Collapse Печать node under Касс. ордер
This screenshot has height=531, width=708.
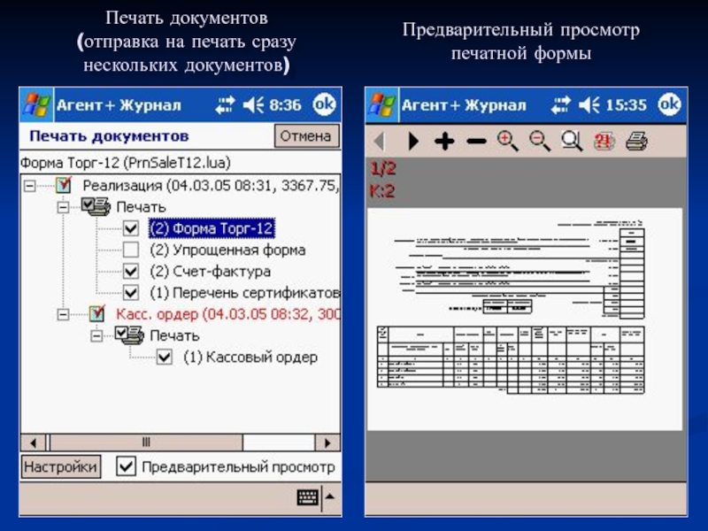[96, 336]
